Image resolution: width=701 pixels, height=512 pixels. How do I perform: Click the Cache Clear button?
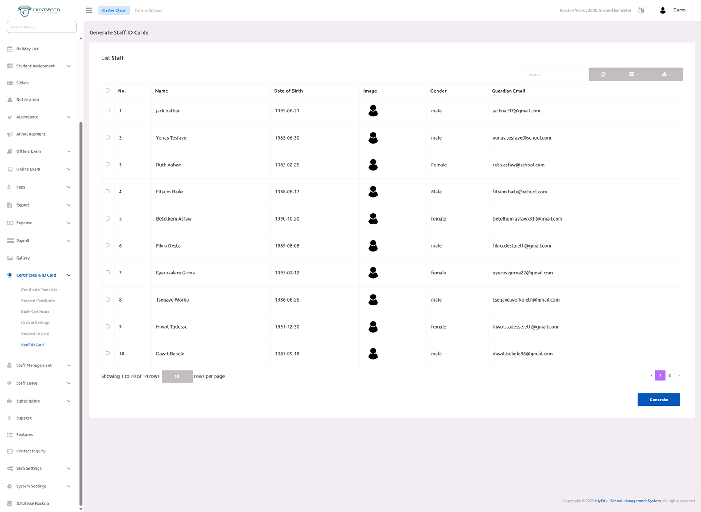tap(114, 11)
